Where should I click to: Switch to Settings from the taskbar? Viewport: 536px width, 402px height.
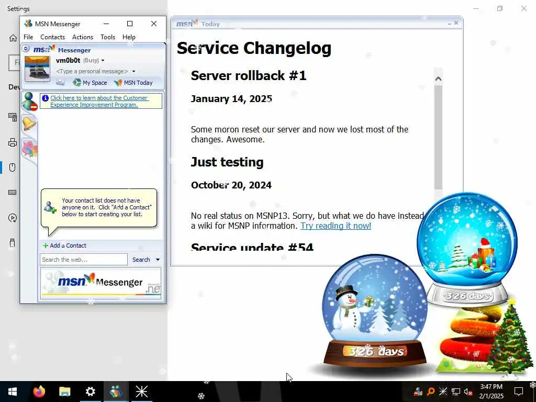click(x=90, y=392)
